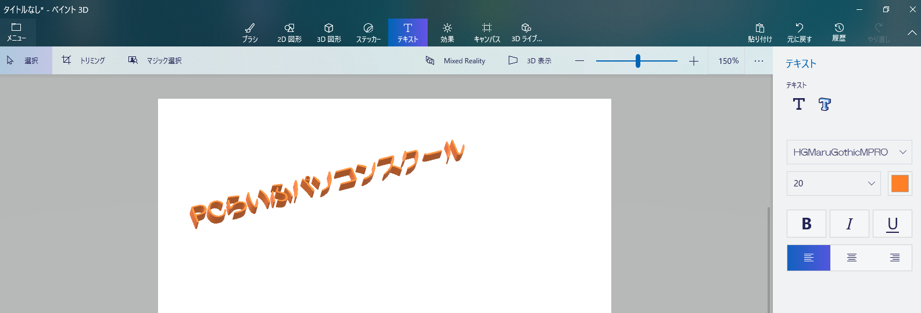The image size is (921, 313).
Task: Align text right
Action: (895, 258)
